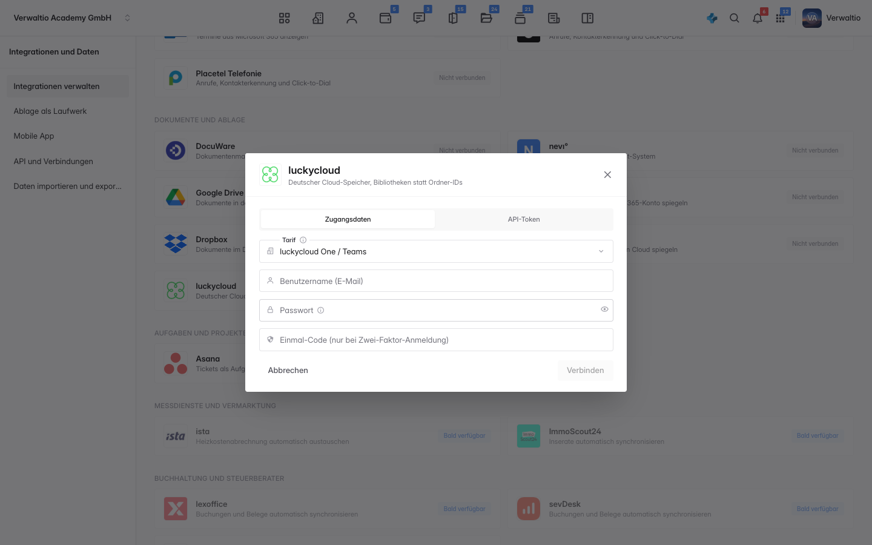Open the dashboard grid icon in top navigation

(285, 18)
